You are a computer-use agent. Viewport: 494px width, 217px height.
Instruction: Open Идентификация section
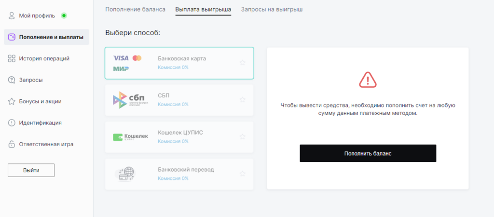coord(41,123)
